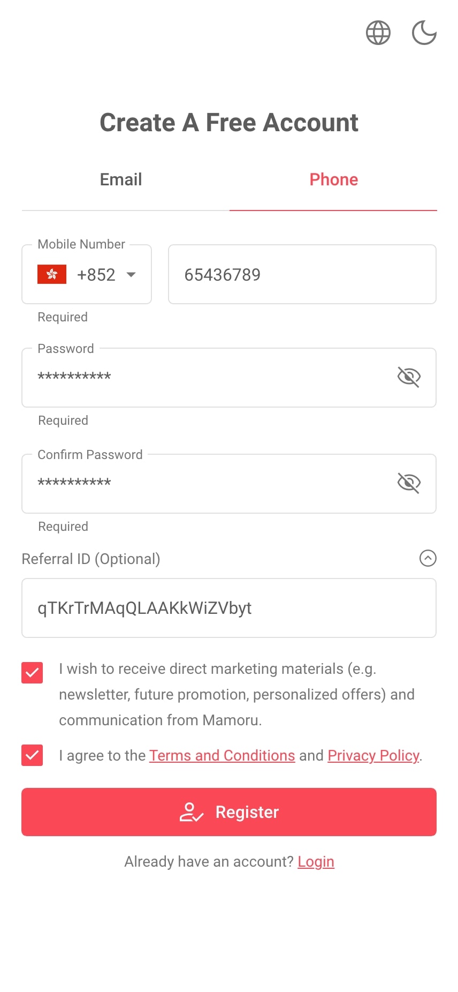Click the country code dropdown arrow
458x992 pixels.
pyautogui.click(x=131, y=275)
